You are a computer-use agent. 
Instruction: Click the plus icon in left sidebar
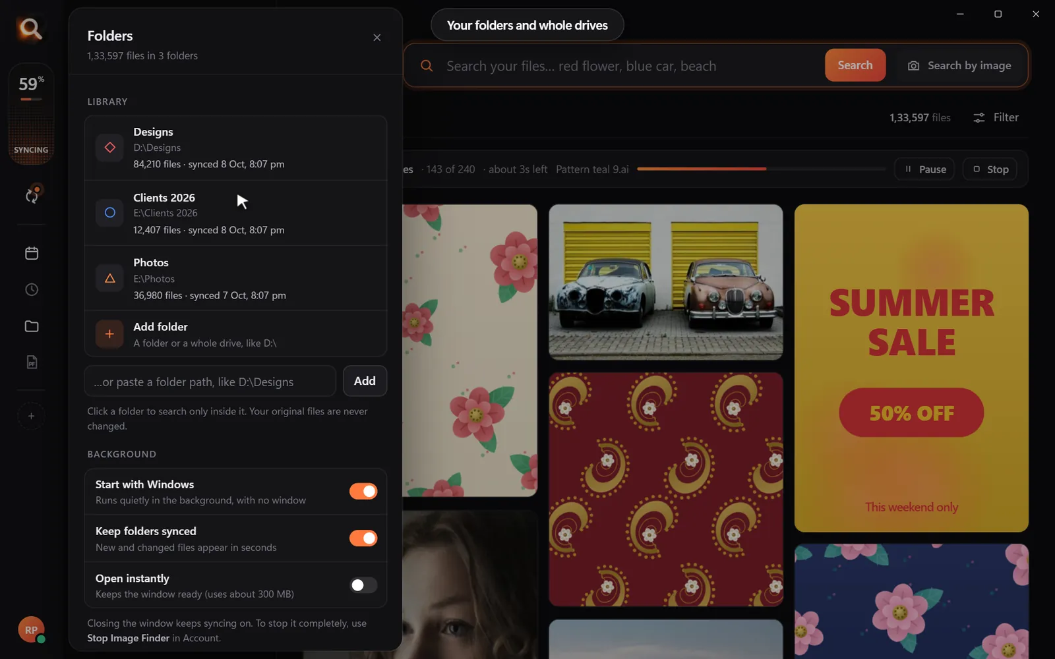(x=31, y=416)
